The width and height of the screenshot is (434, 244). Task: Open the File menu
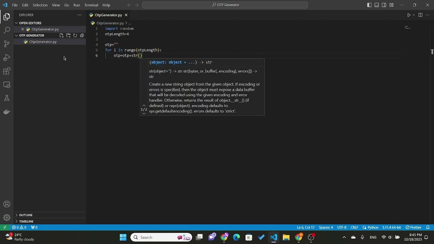pos(15,5)
